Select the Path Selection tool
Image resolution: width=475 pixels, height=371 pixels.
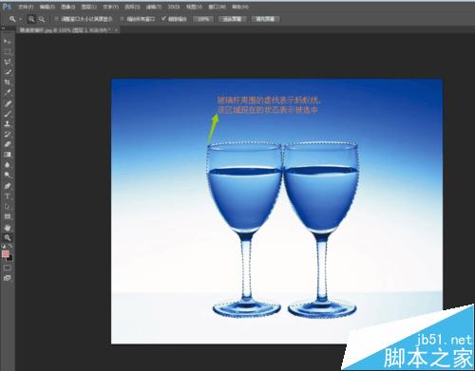click(8, 207)
